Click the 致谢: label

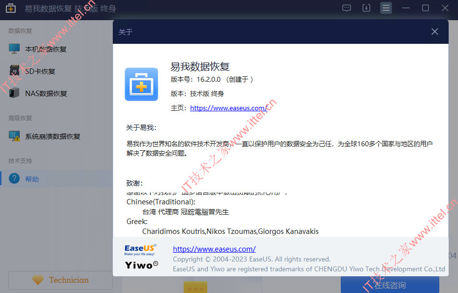134,183
